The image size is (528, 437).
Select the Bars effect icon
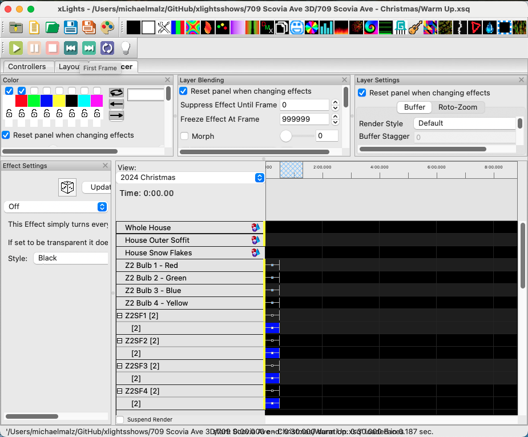(178, 27)
